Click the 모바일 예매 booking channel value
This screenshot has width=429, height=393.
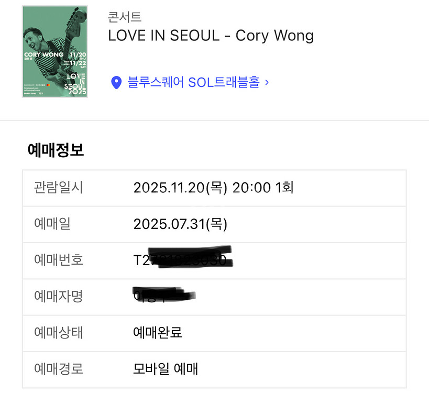[x=166, y=369]
